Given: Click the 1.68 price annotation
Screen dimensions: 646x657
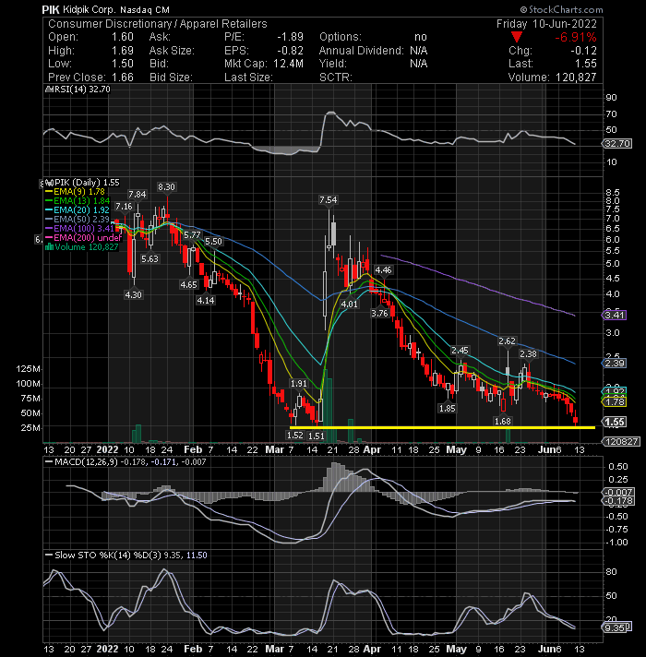Looking at the screenshot, I should click(x=502, y=422).
